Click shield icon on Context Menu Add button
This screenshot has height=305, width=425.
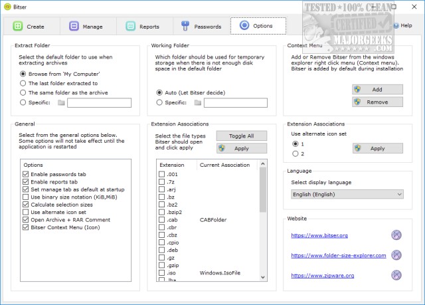pos(357,89)
